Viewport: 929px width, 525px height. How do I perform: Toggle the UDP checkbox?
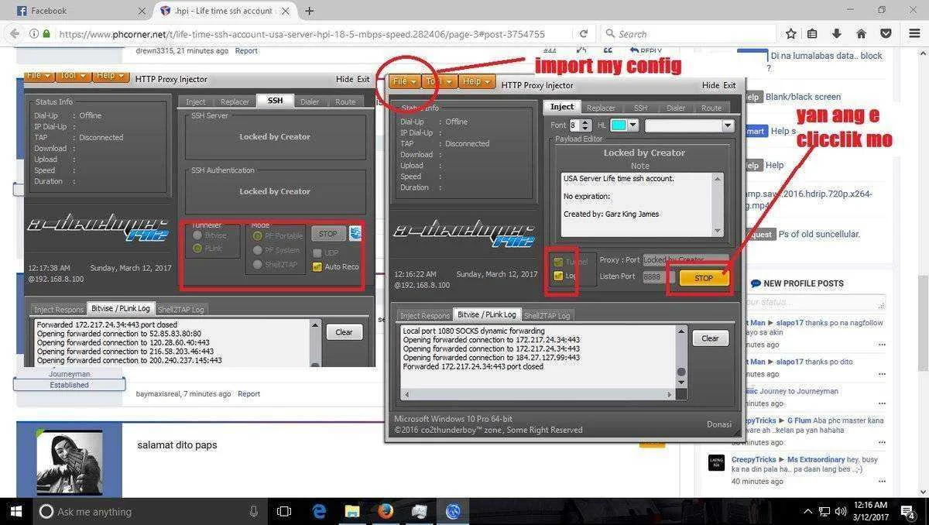pos(317,253)
